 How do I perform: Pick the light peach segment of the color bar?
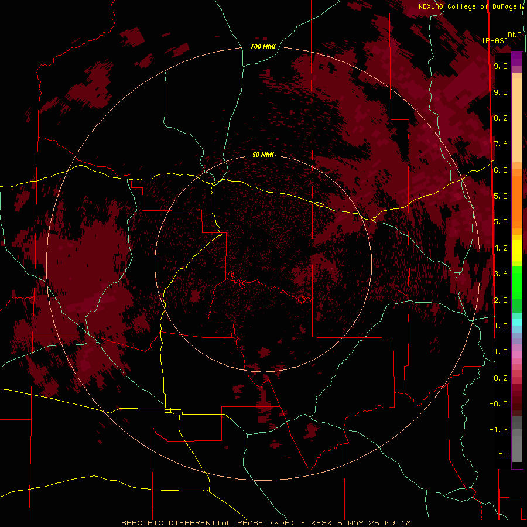click(x=517, y=121)
